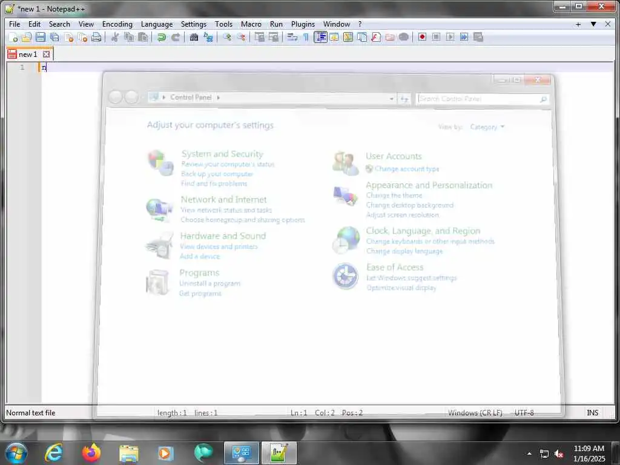This screenshot has height=465, width=620.
Task: Show hidden system tray icons arrow
Action: [x=529, y=453]
